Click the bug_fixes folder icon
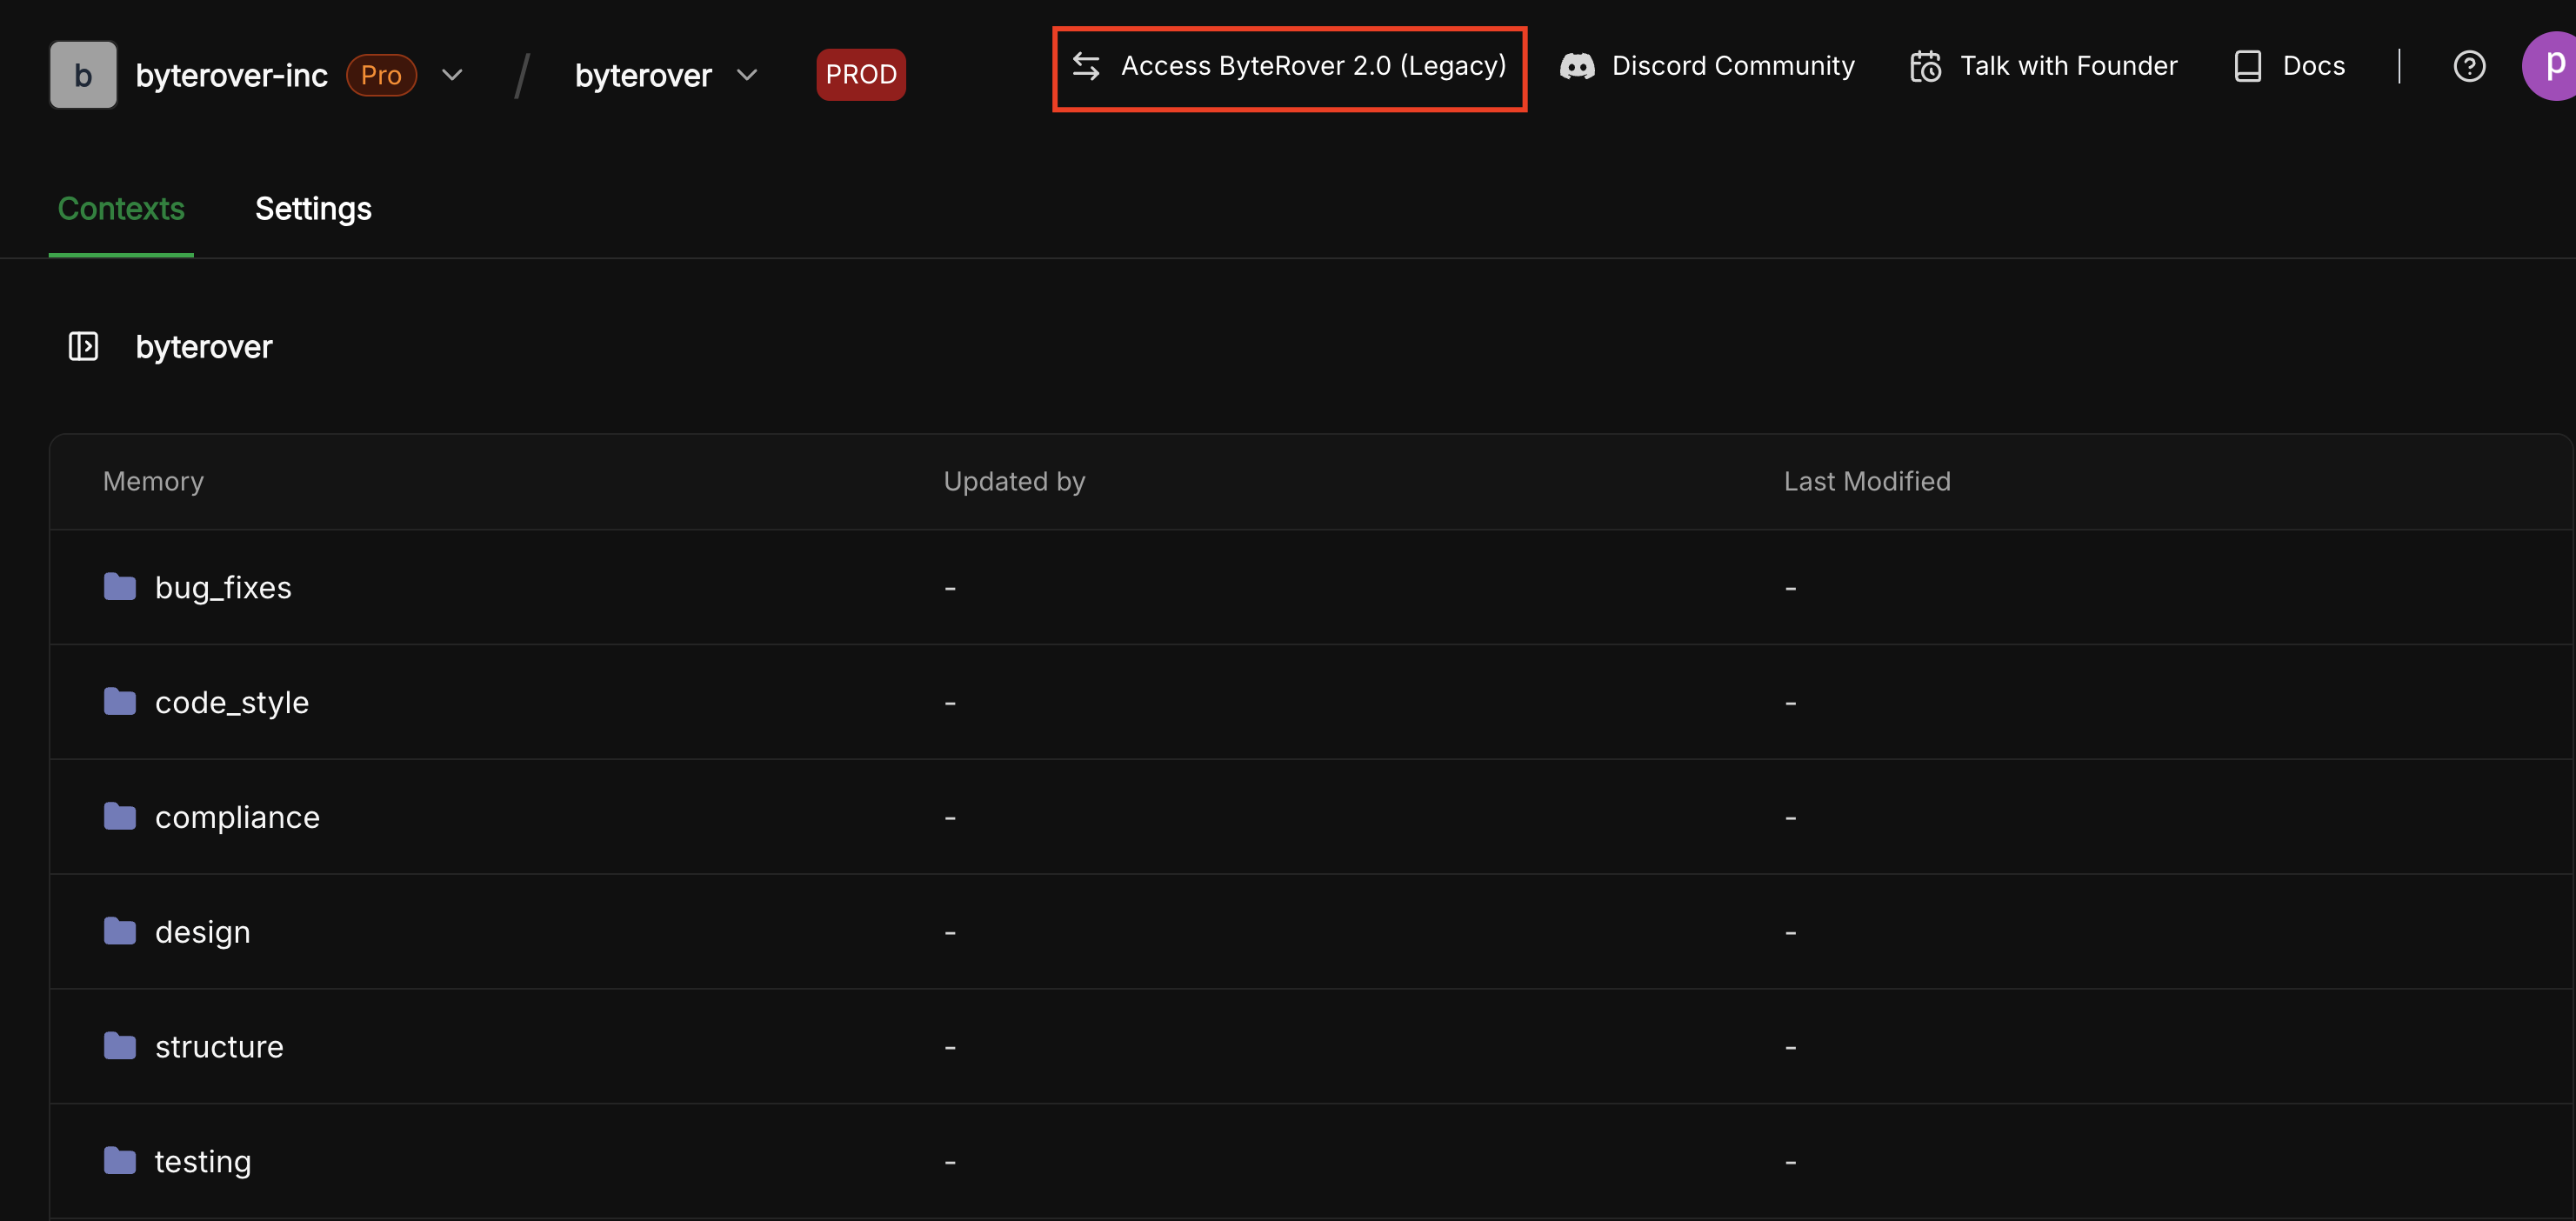The image size is (2576, 1221). point(120,587)
